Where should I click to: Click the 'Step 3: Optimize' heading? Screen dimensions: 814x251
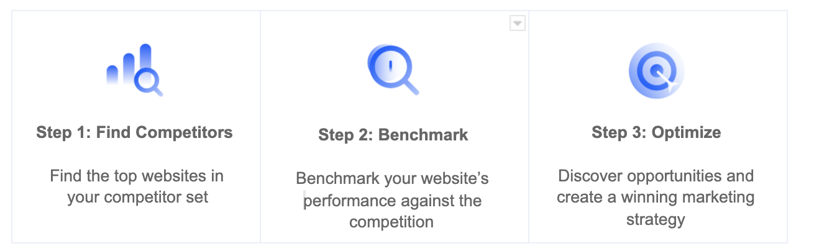656,132
